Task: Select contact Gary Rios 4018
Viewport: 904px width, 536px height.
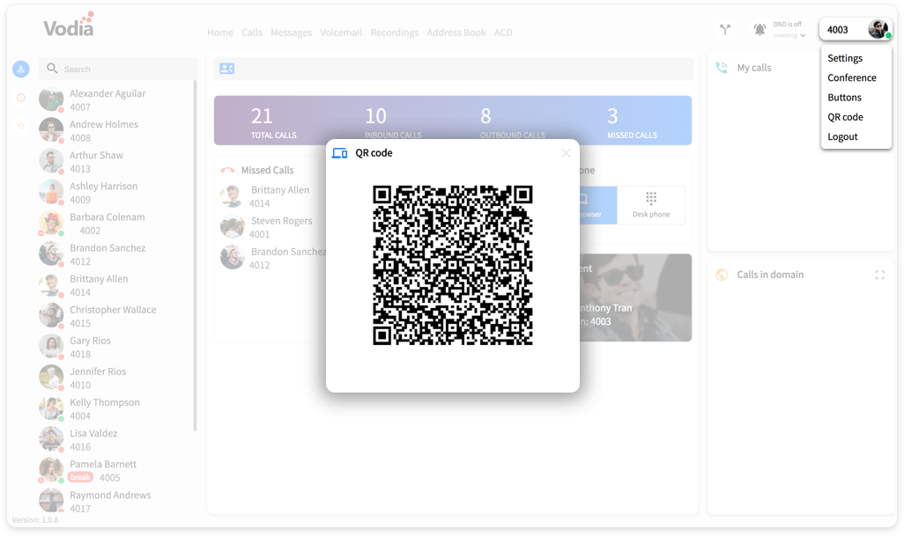Action: click(115, 347)
